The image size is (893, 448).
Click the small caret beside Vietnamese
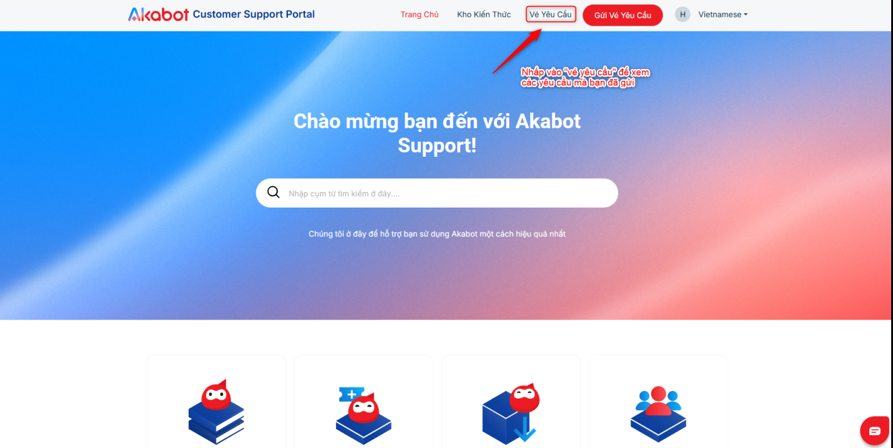click(x=746, y=15)
